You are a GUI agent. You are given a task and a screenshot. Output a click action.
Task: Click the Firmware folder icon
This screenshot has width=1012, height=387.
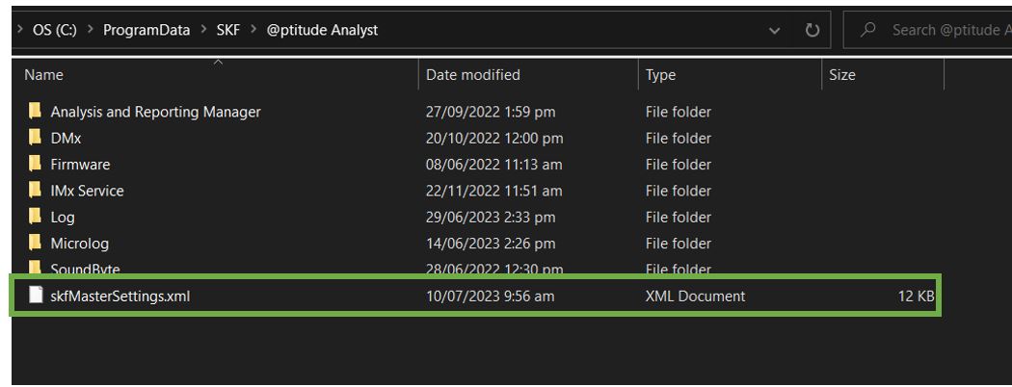tap(36, 165)
